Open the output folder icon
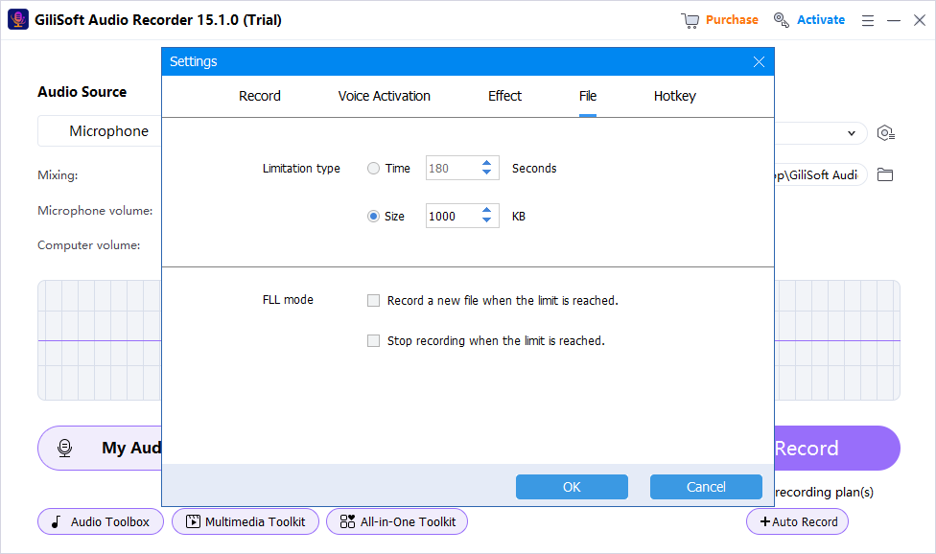 point(884,174)
